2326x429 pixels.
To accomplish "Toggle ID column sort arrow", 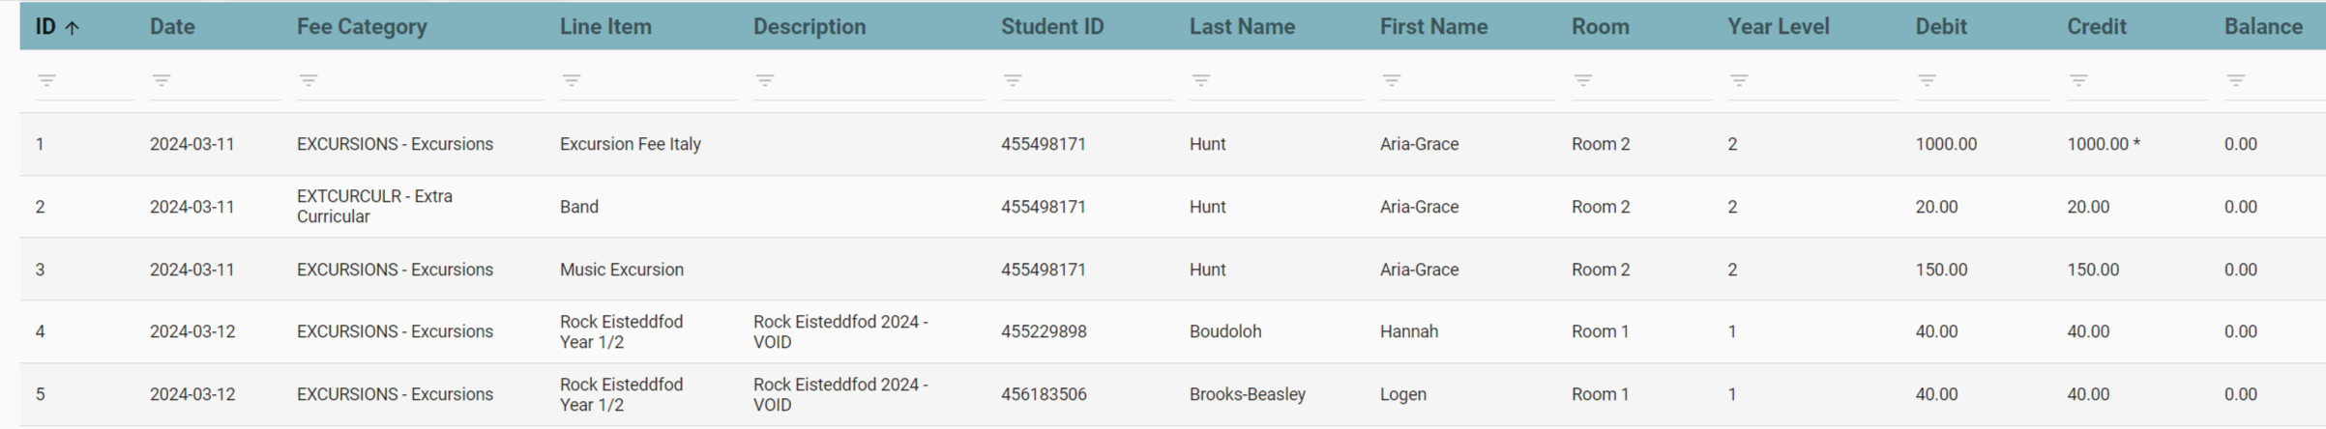I will pyautogui.click(x=72, y=28).
